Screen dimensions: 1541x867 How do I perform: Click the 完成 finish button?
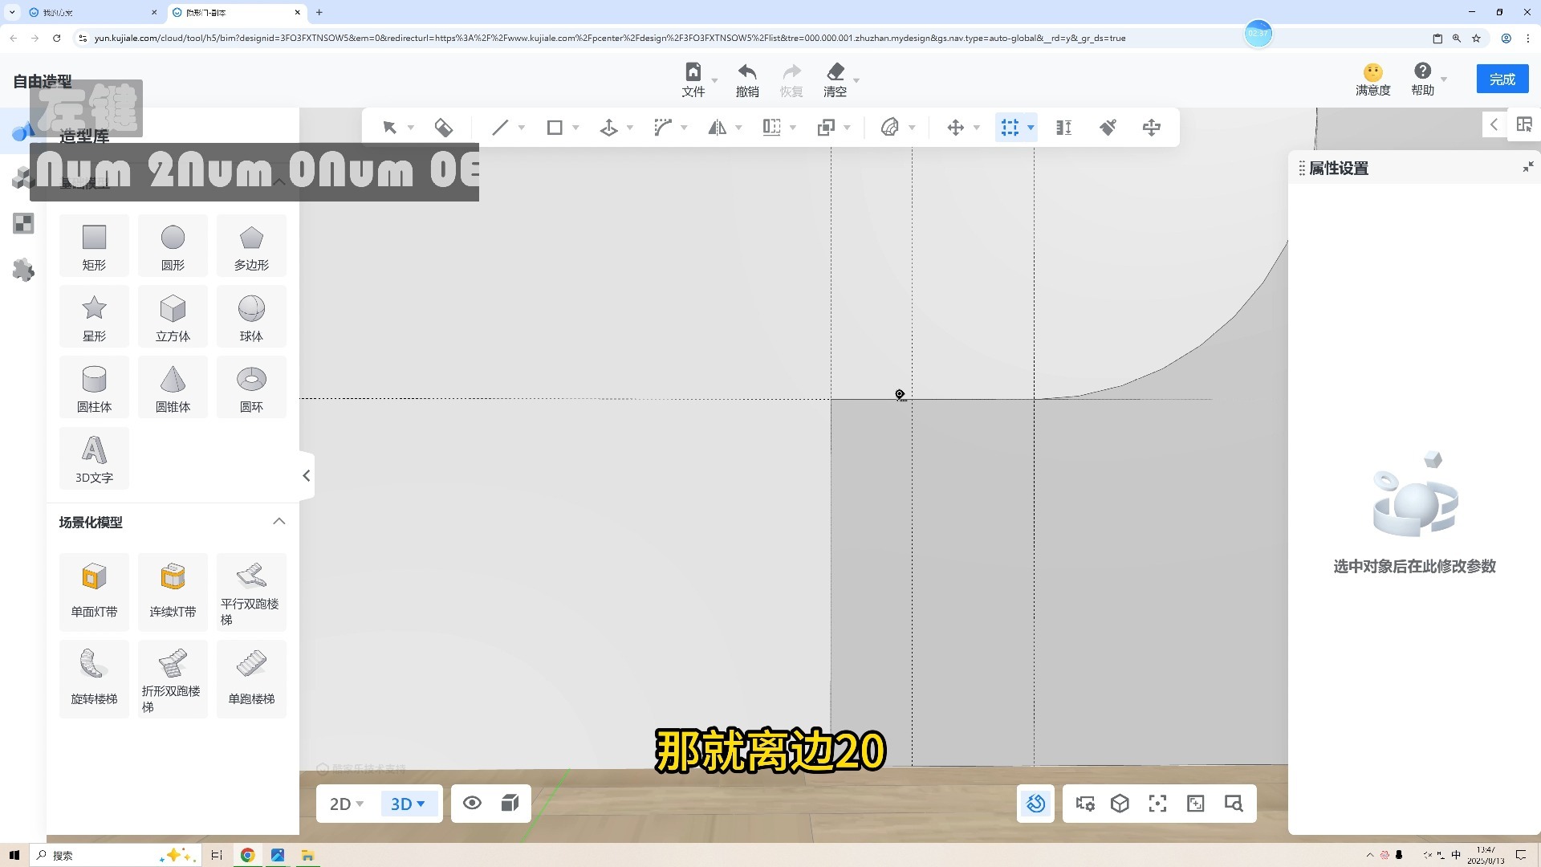tap(1502, 79)
